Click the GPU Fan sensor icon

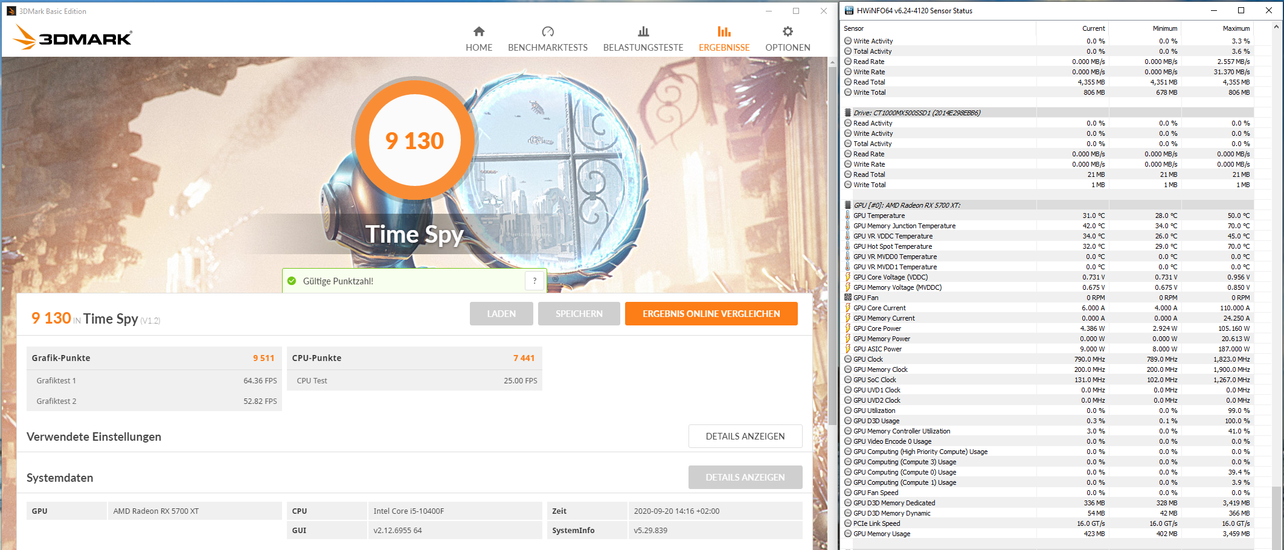click(x=848, y=298)
